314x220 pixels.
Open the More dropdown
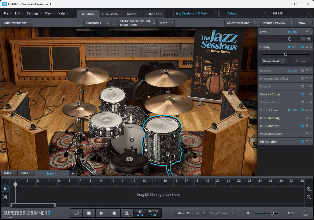point(166,23)
